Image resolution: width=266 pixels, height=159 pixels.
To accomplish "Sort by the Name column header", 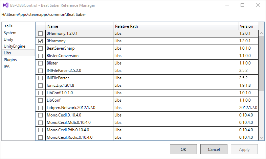I will [x=80, y=26].
